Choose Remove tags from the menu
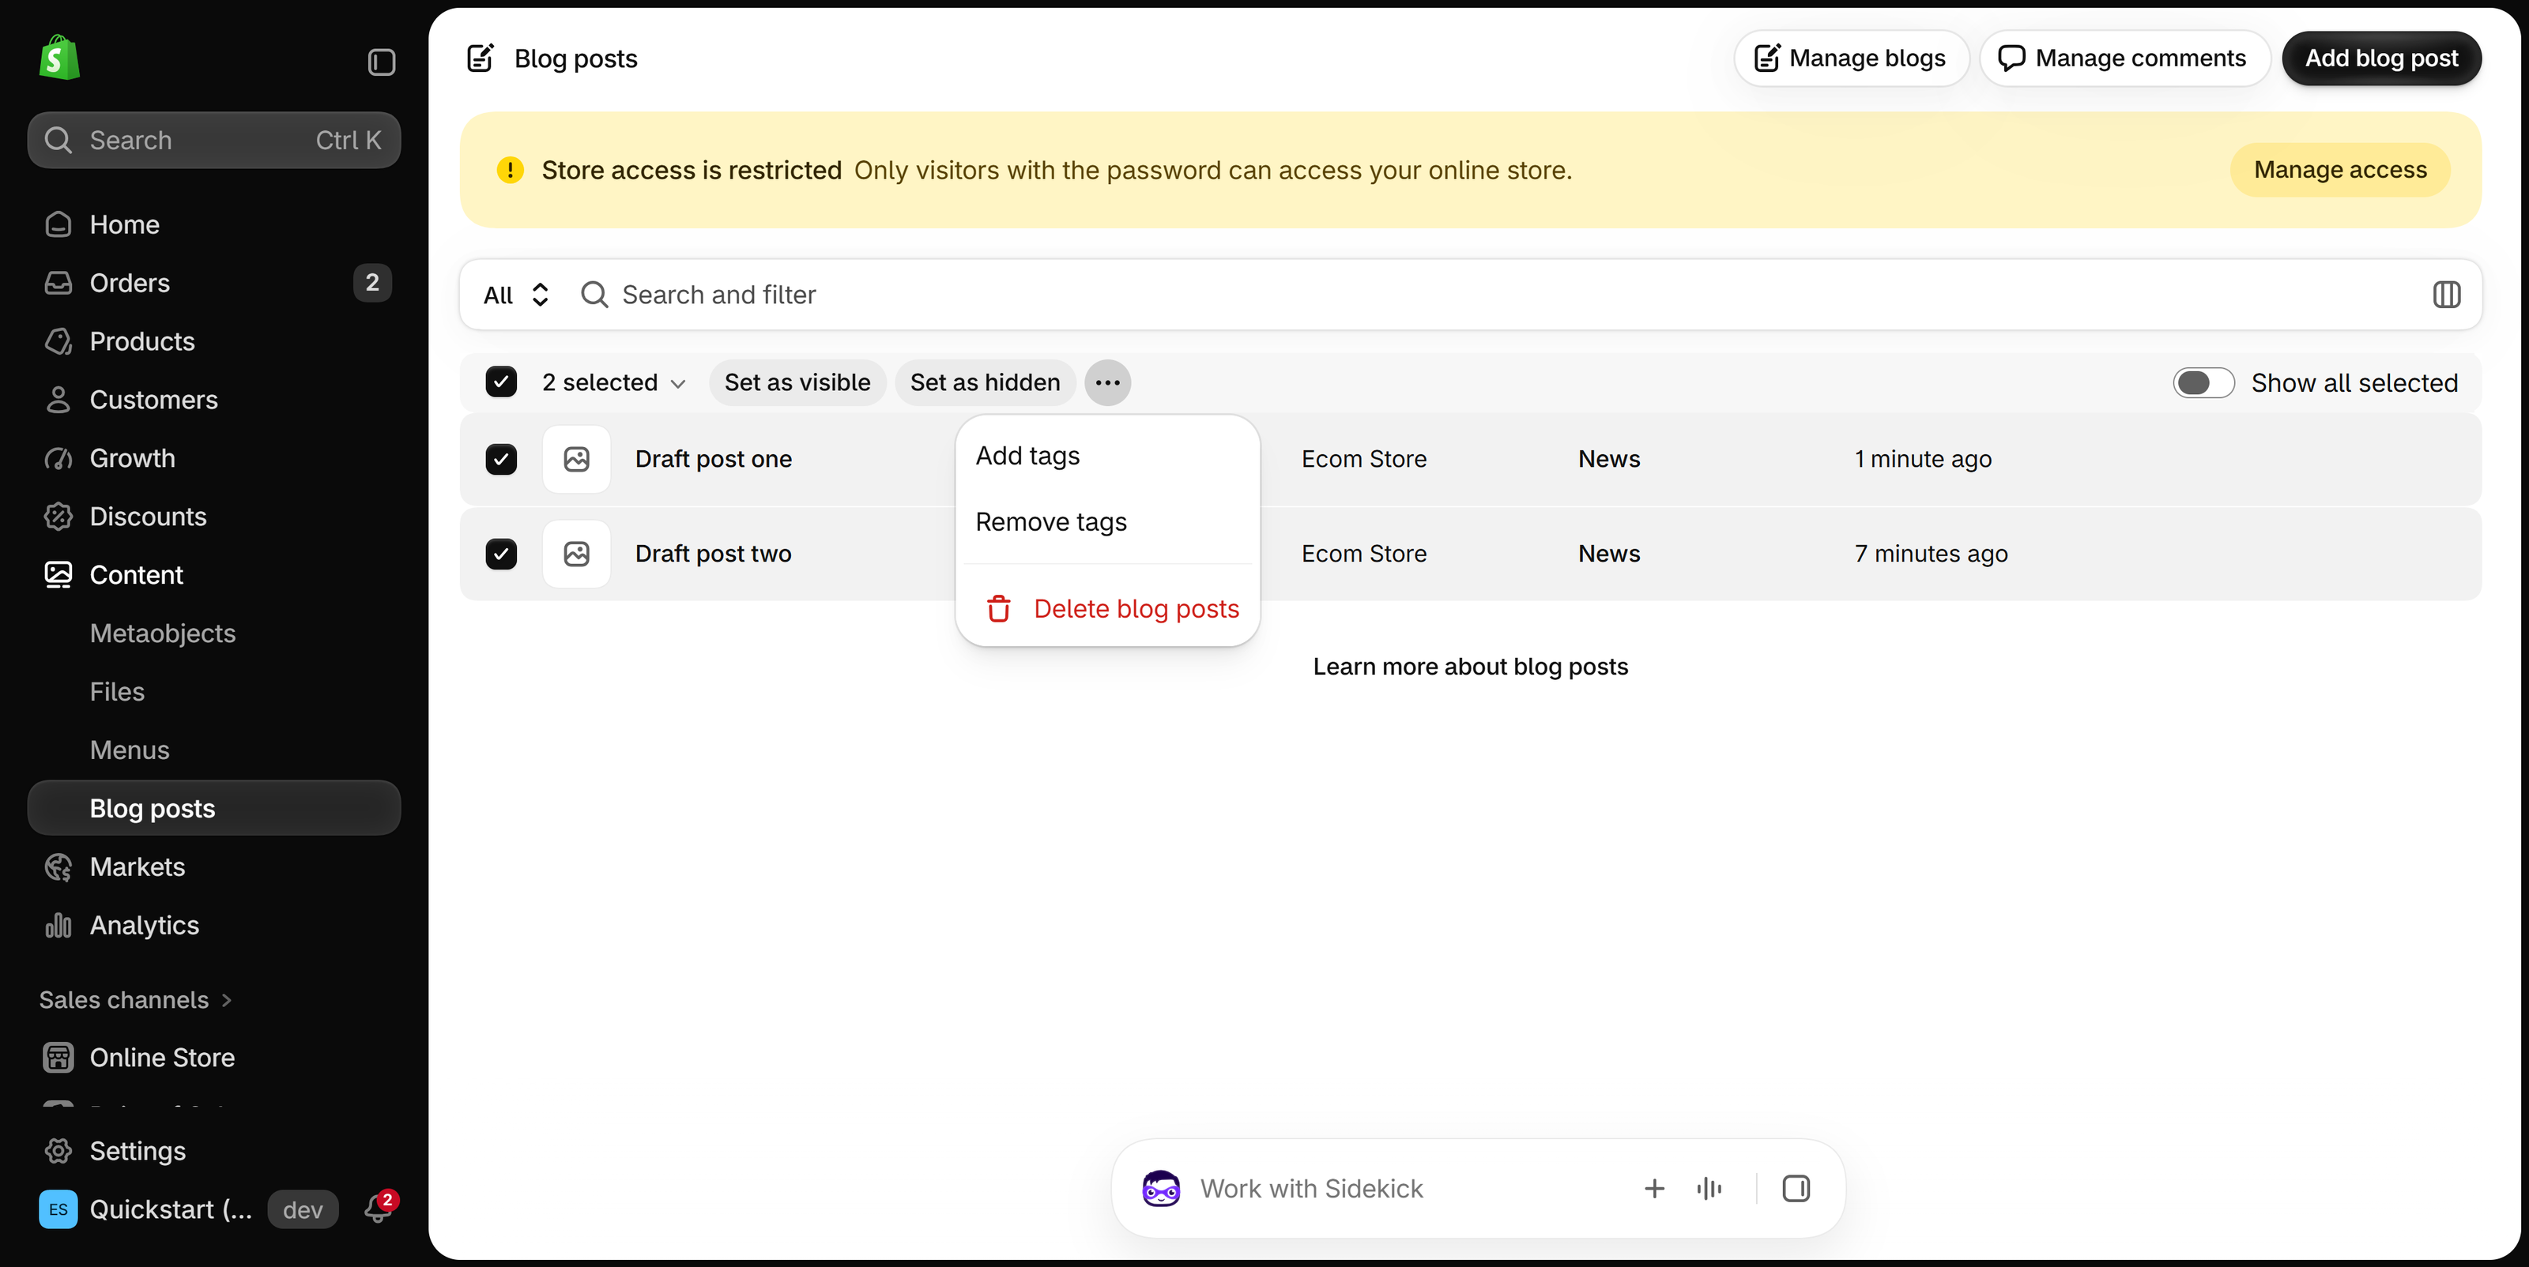 point(1107,522)
